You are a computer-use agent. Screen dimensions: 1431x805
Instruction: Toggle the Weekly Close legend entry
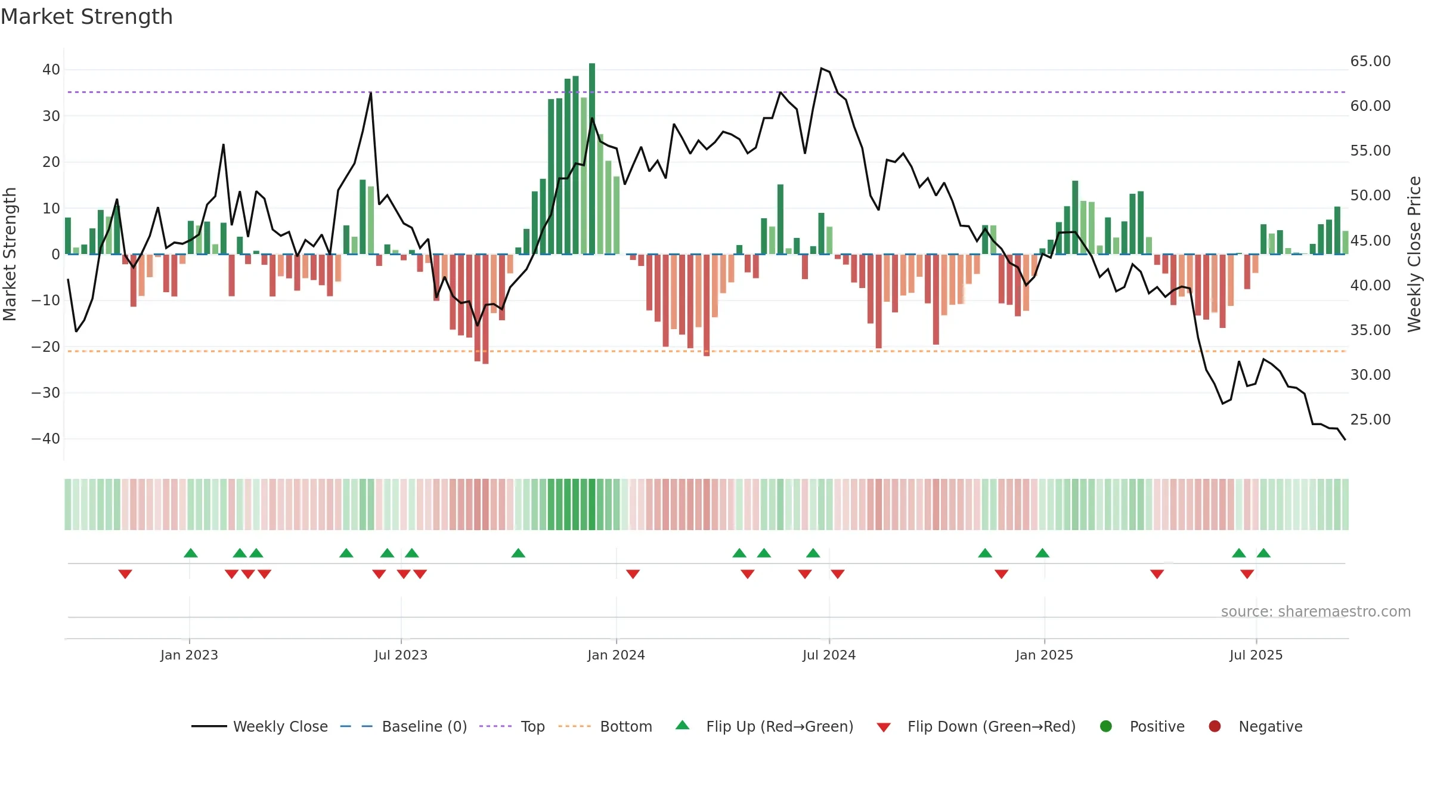point(259,726)
